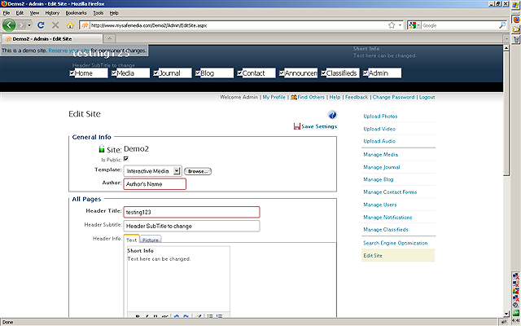Click the bookmark star in the address bar
This screenshot has height=326, width=521.
click(392, 25)
